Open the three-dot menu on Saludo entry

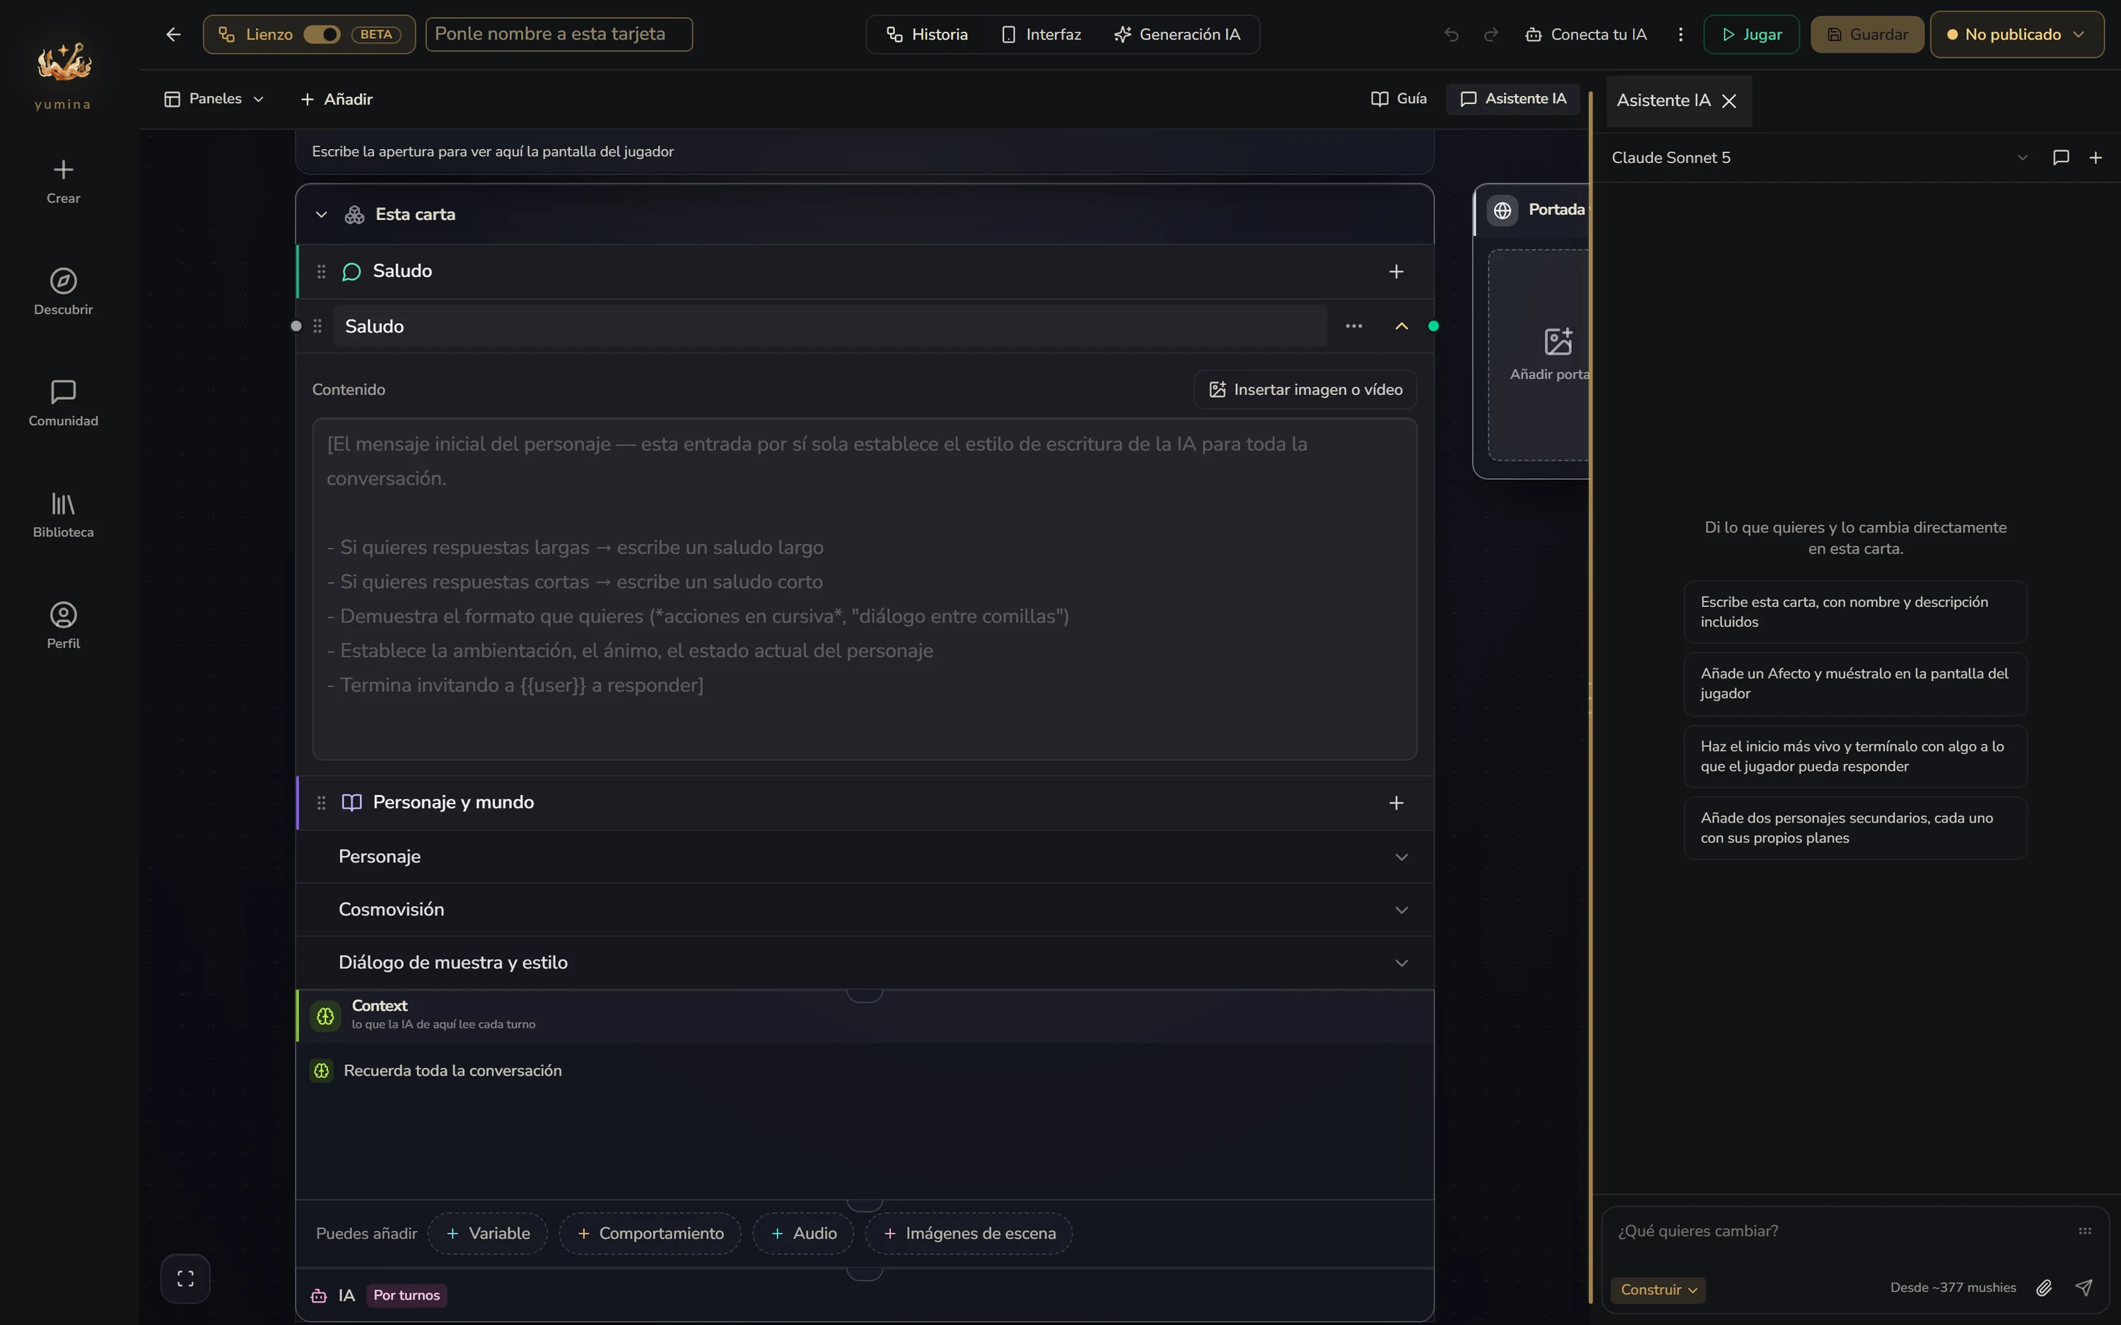coord(1354,326)
